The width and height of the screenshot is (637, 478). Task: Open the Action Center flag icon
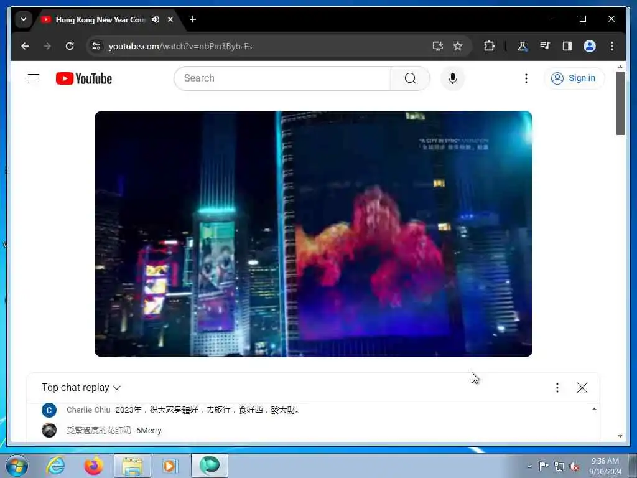point(544,466)
